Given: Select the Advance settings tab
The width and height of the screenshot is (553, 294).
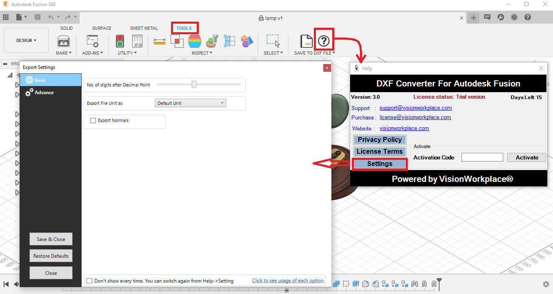Looking at the screenshot, I should pyautogui.click(x=51, y=93).
